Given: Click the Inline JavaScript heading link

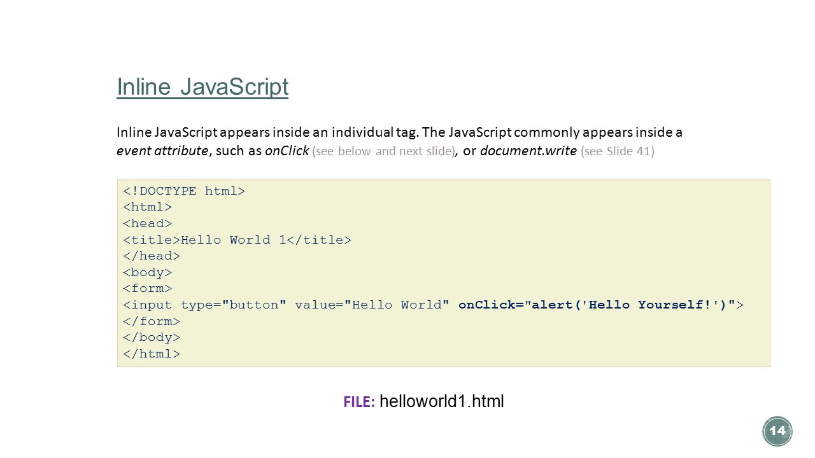Looking at the screenshot, I should [x=202, y=87].
